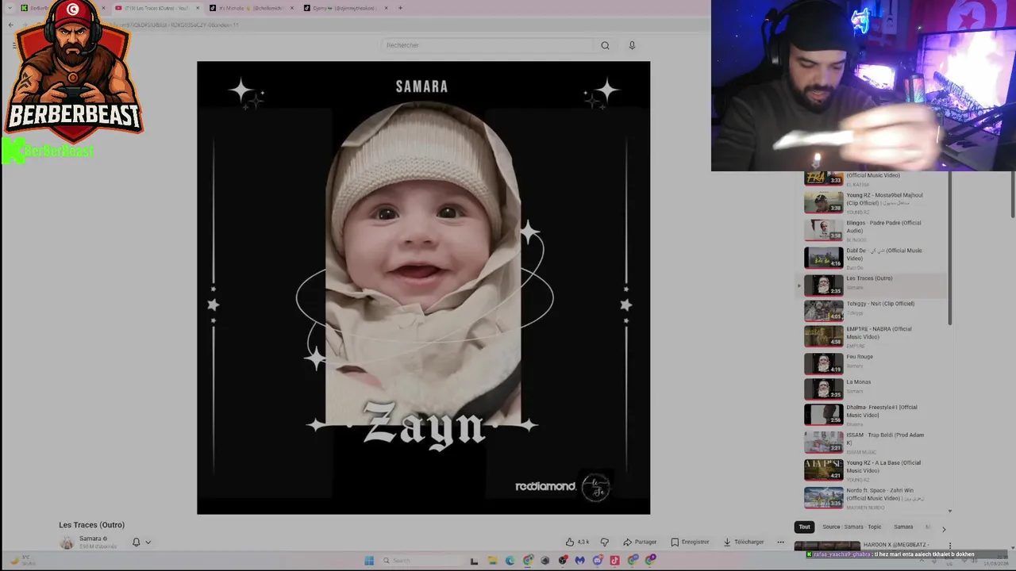Show more filter chips with right arrow

(x=944, y=528)
